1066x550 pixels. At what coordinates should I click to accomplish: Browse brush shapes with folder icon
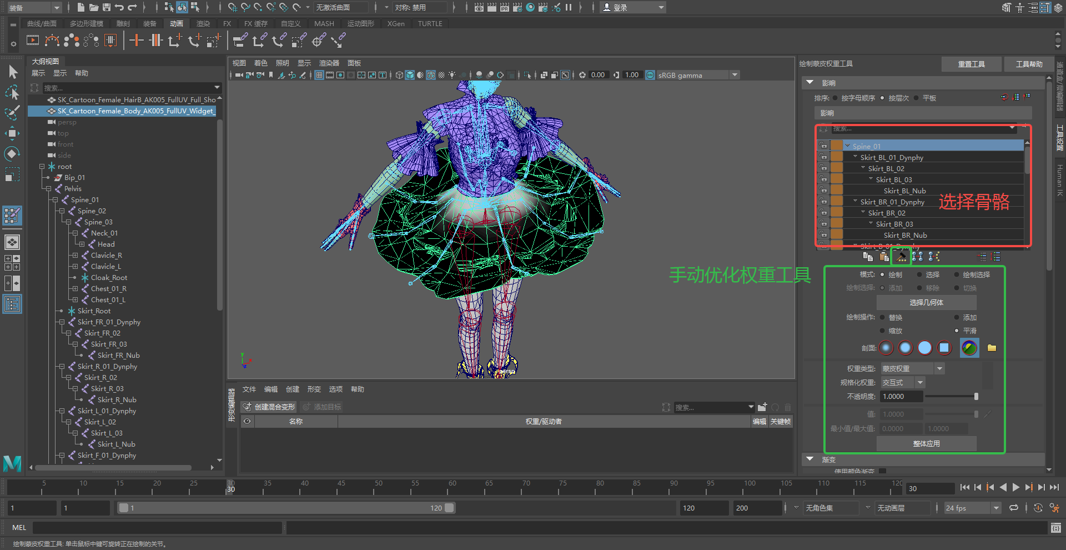coord(992,348)
